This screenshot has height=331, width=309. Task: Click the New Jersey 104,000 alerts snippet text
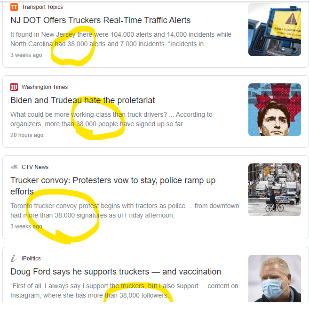click(121, 39)
